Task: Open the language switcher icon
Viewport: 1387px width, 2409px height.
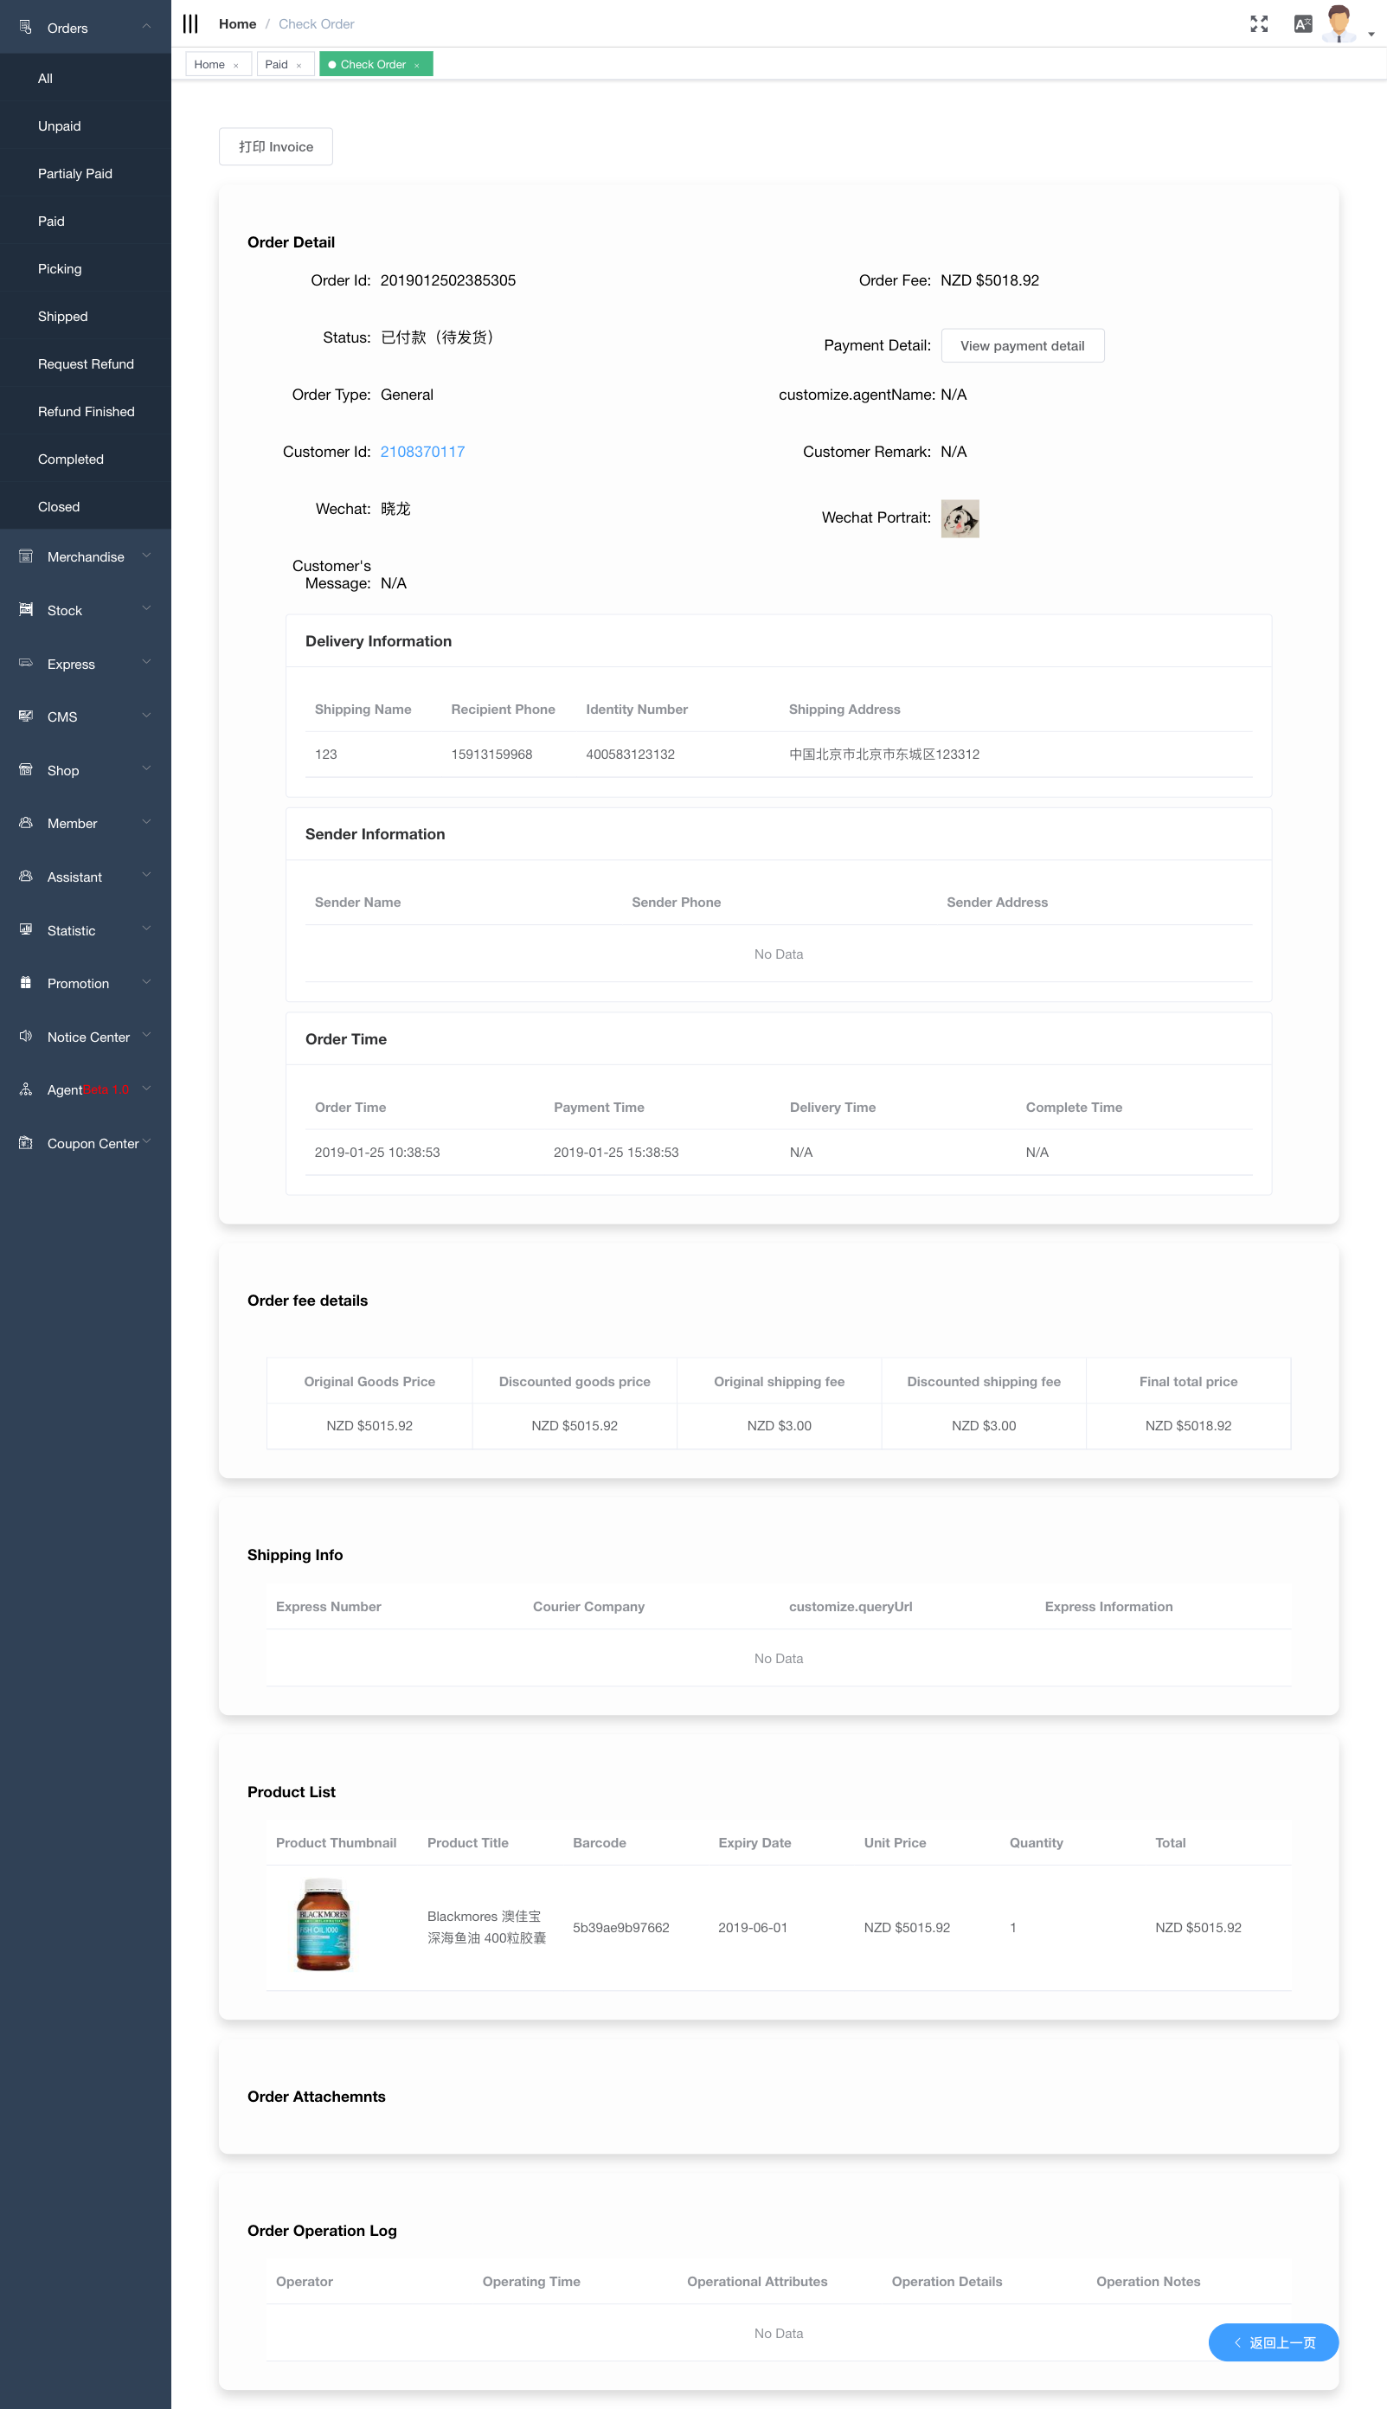Action: [x=1302, y=22]
